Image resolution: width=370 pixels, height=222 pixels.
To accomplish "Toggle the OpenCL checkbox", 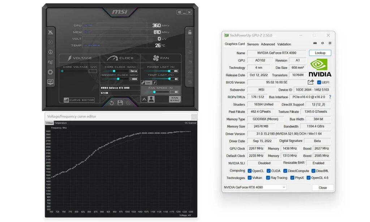I will [250, 171].
